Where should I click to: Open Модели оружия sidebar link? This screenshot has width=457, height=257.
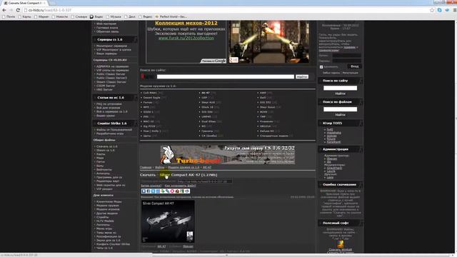[x=108, y=206]
